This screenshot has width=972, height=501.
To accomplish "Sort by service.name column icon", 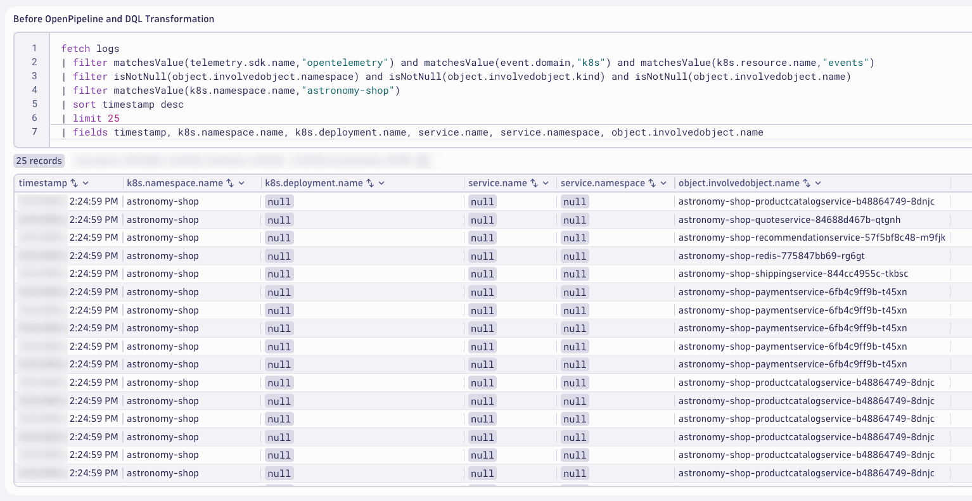I will pos(534,183).
